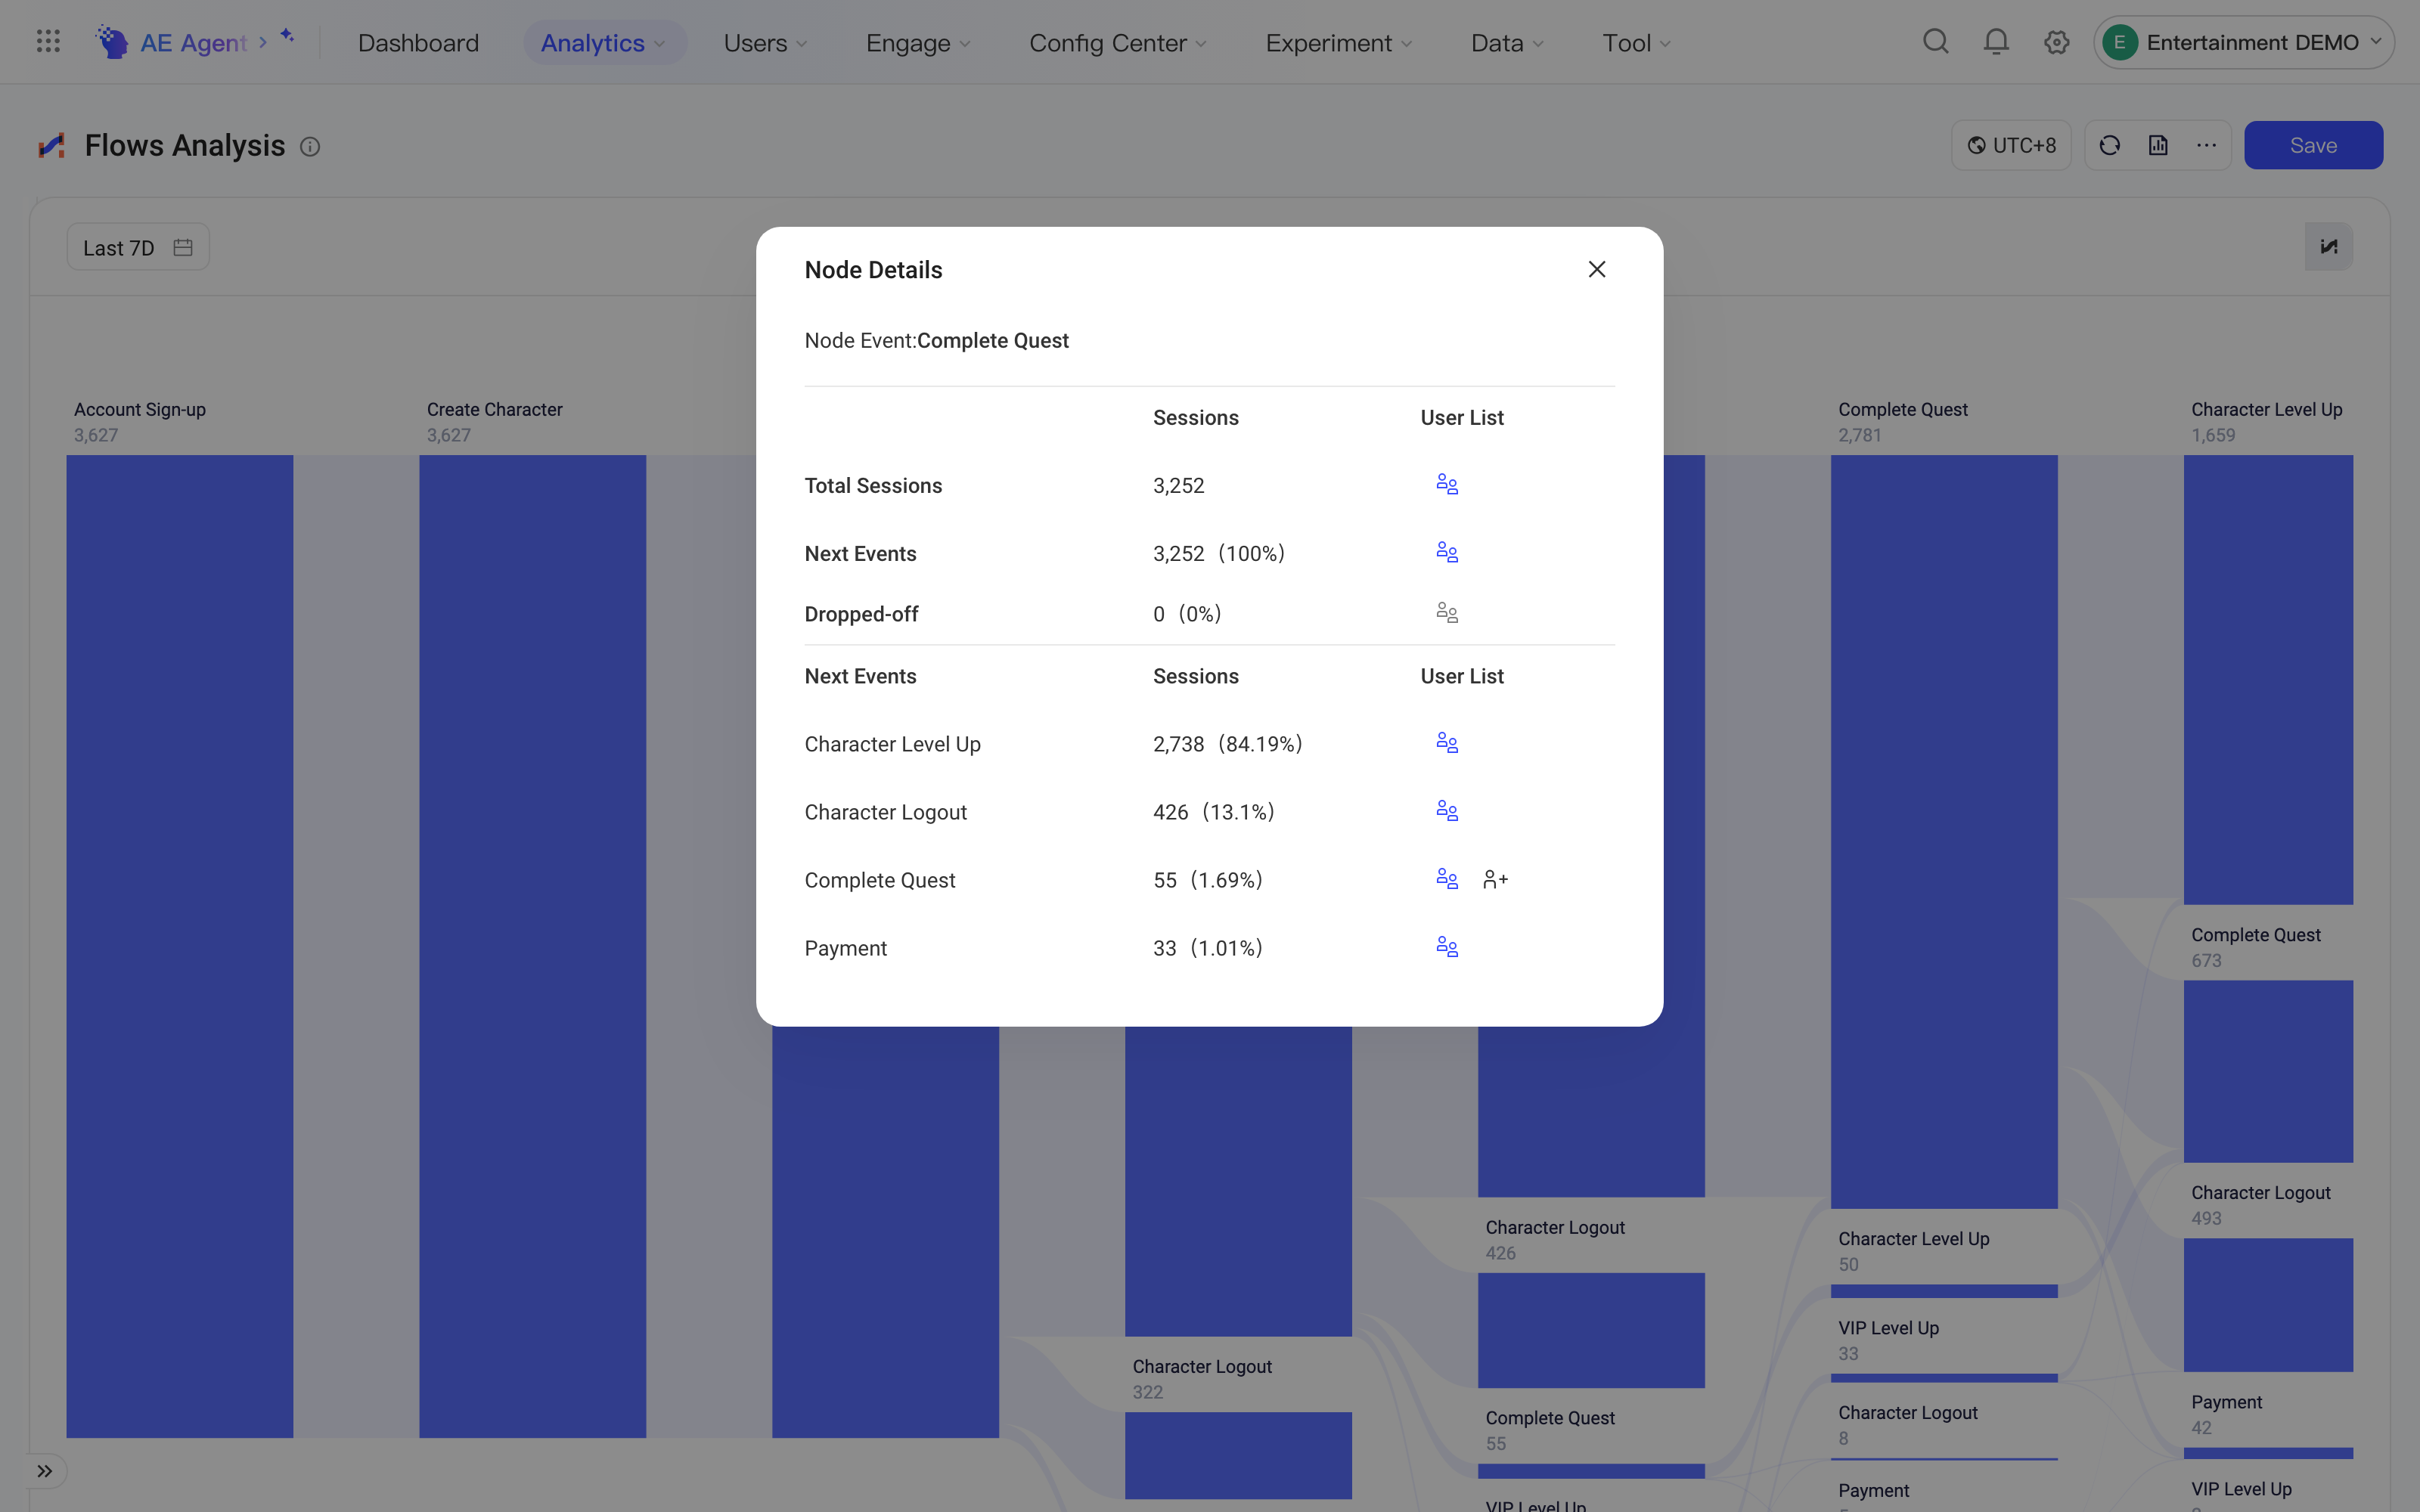Image resolution: width=2420 pixels, height=1512 pixels.
Task: Open the Entertainment DEMO project switcher
Action: coord(2243,42)
